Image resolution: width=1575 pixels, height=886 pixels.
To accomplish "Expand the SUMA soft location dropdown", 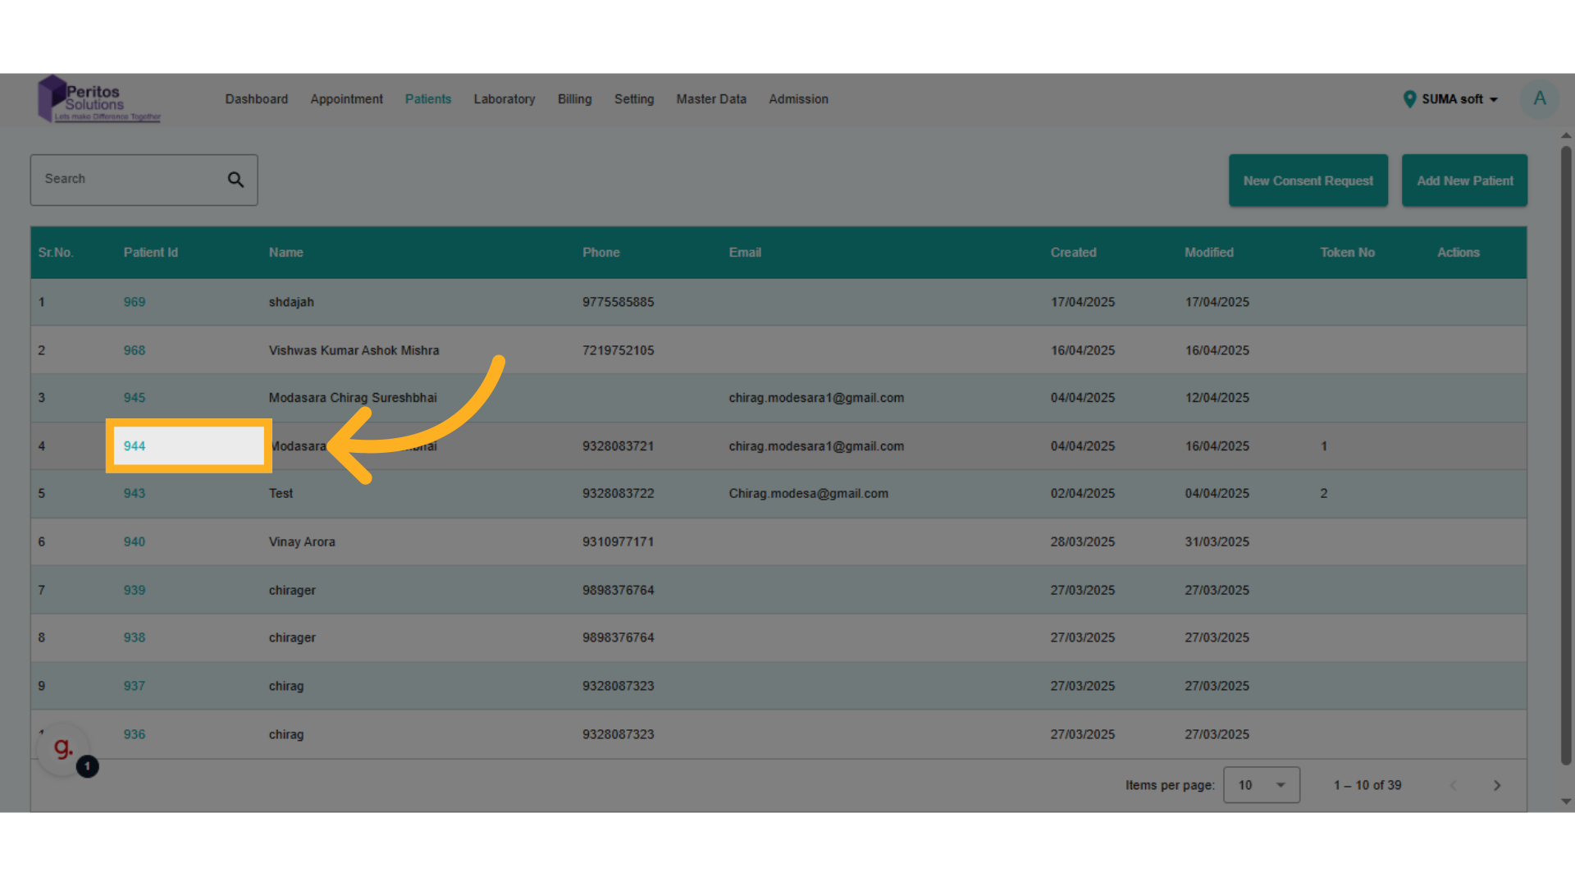I will pyautogui.click(x=1459, y=99).
